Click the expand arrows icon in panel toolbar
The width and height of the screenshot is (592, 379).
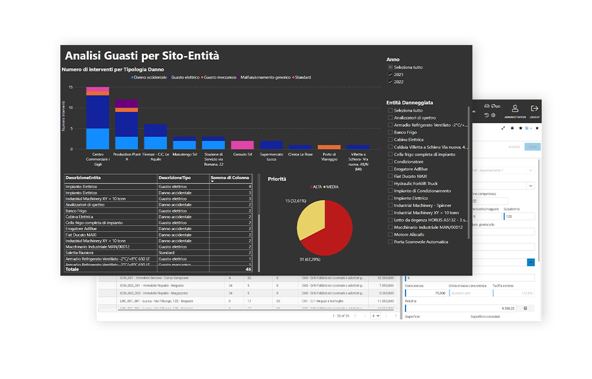pos(503,128)
